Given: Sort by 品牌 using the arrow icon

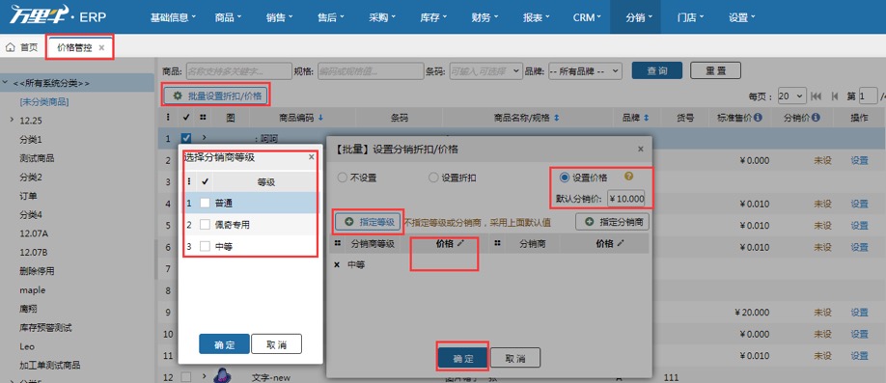Looking at the screenshot, I should coord(647,118).
